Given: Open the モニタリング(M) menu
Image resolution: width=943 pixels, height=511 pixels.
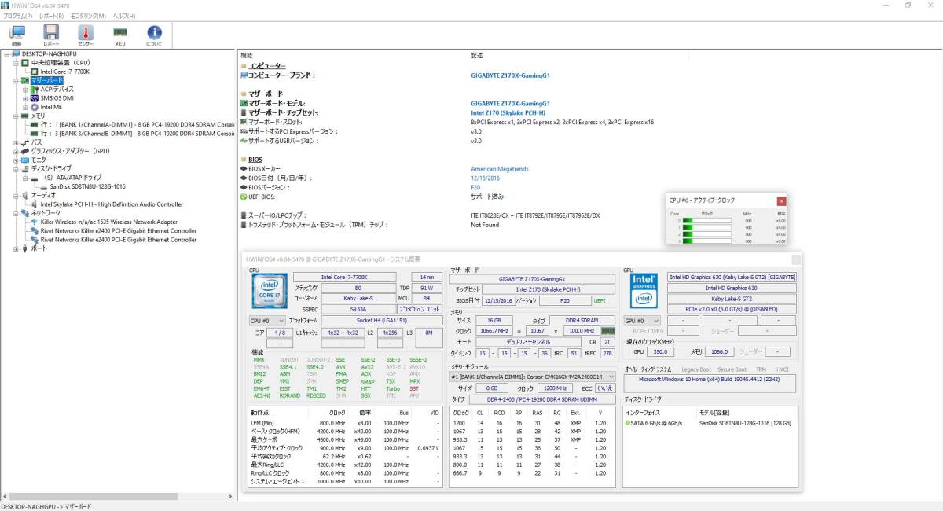Looking at the screenshot, I should tap(88, 16).
